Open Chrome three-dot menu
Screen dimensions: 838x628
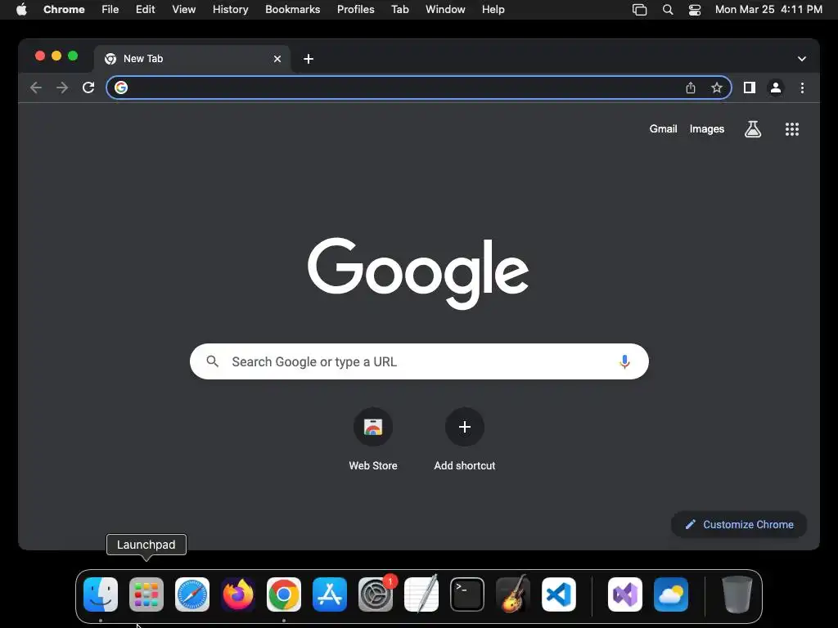(802, 87)
